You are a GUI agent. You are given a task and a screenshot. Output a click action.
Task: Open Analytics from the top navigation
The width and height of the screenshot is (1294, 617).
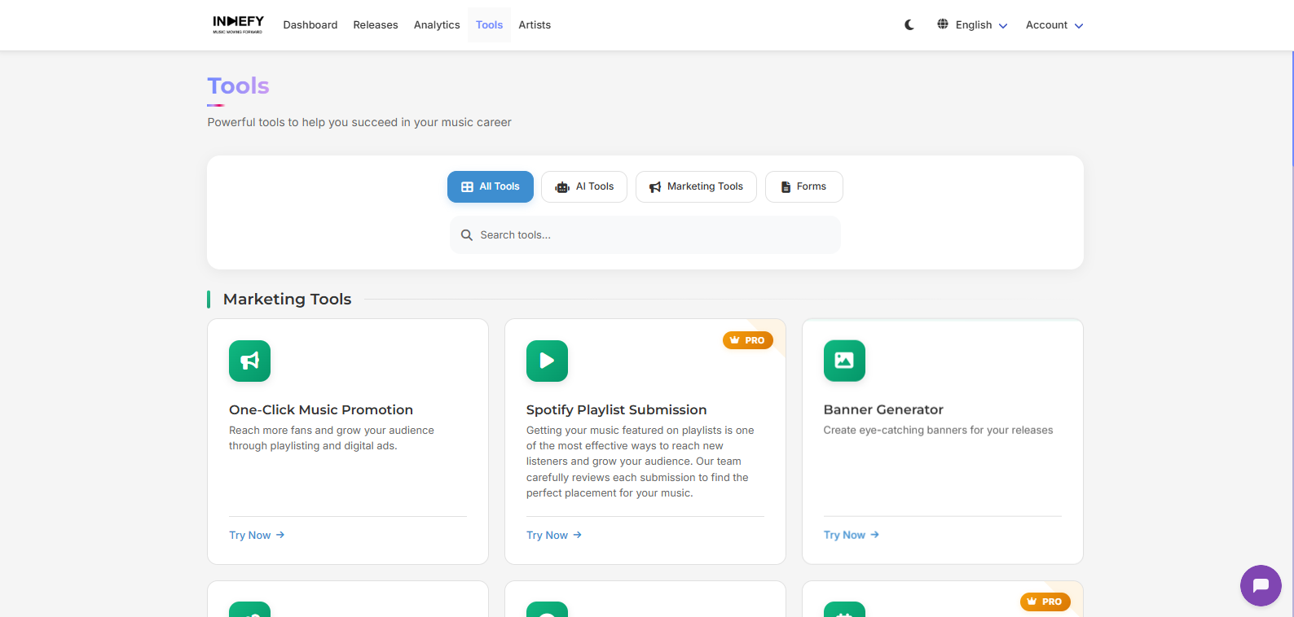437,25
